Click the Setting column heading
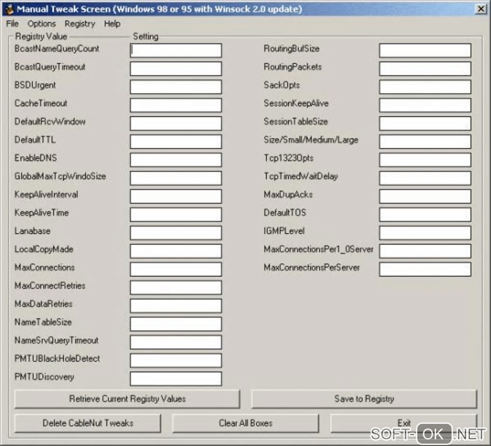The height and width of the screenshot is (446, 491). click(145, 36)
